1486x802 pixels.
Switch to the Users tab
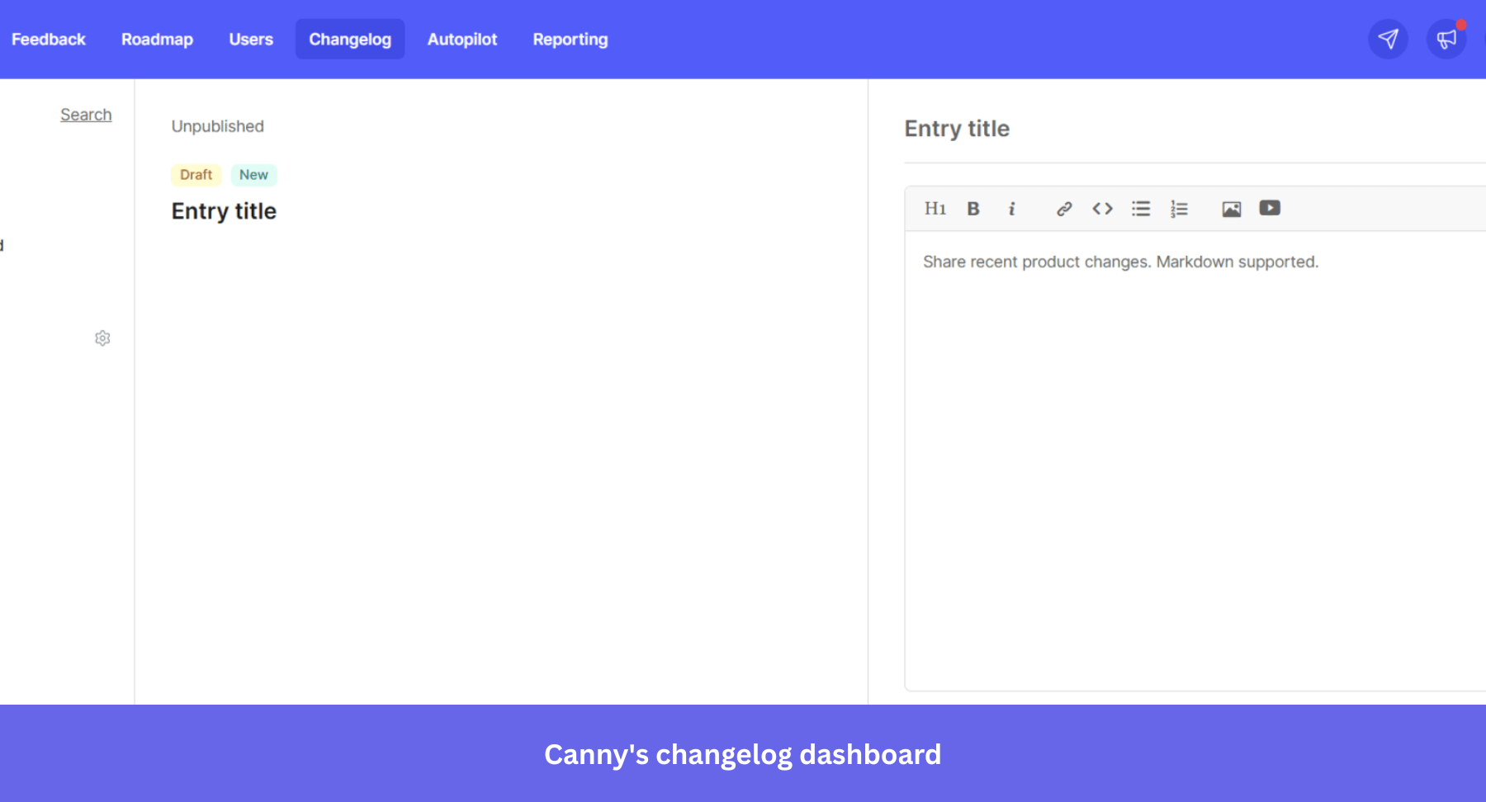click(251, 39)
